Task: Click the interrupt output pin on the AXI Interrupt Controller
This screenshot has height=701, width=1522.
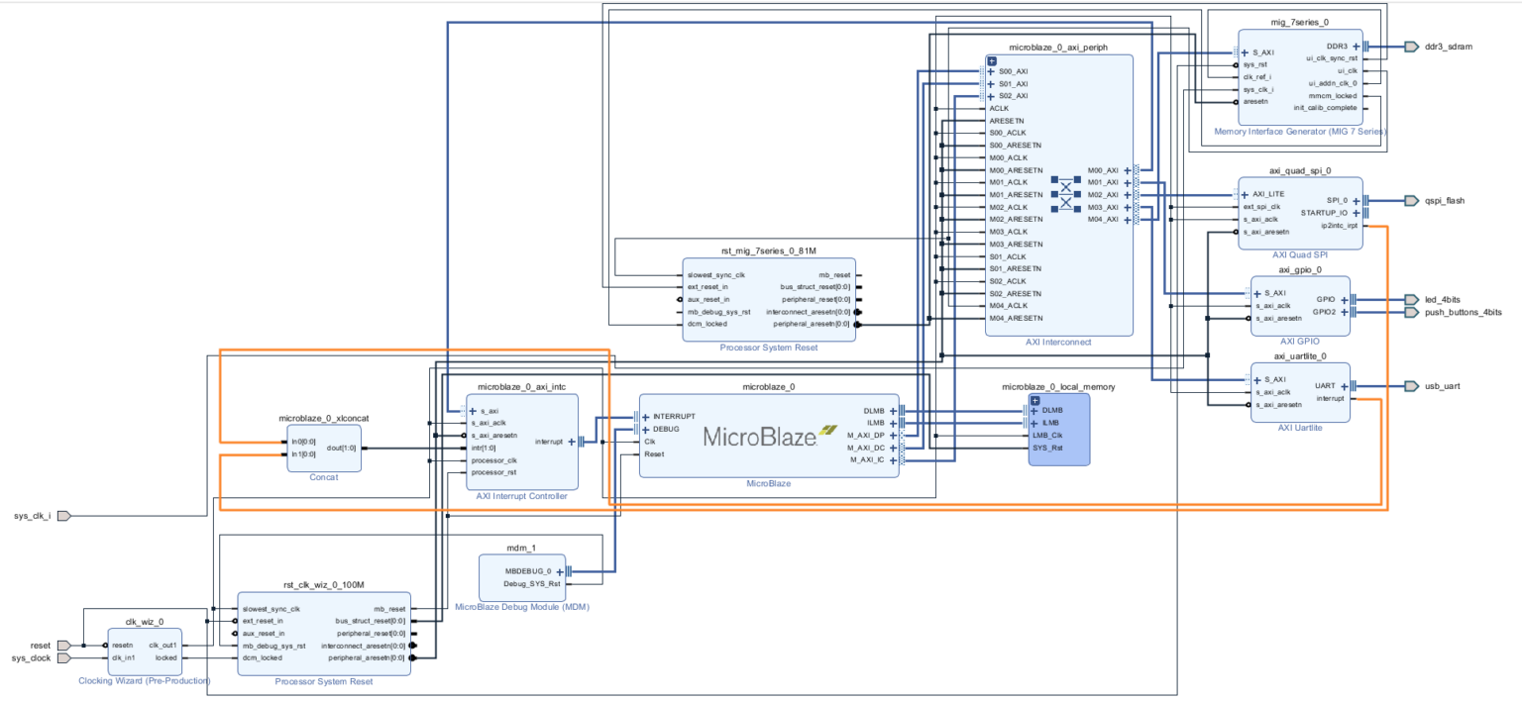Action: tap(570, 442)
